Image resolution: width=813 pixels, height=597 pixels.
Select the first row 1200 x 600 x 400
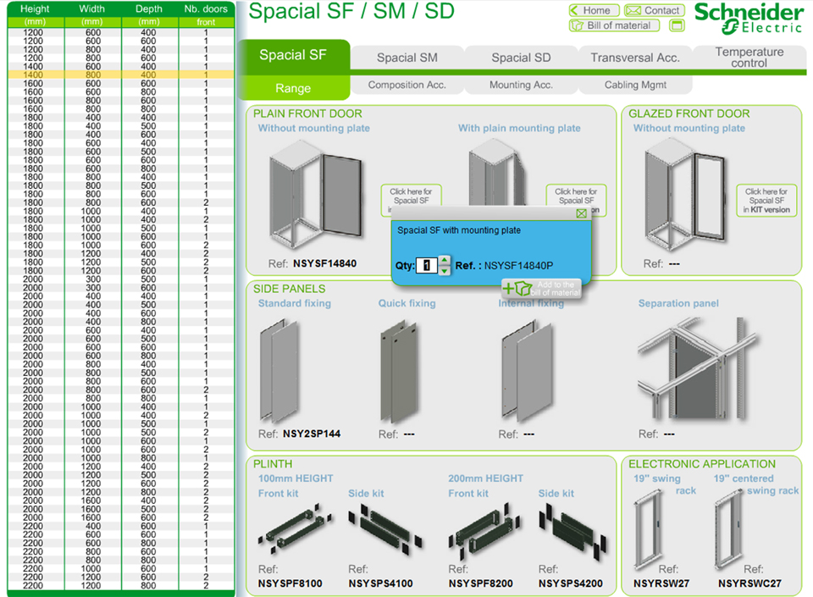tap(121, 32)
